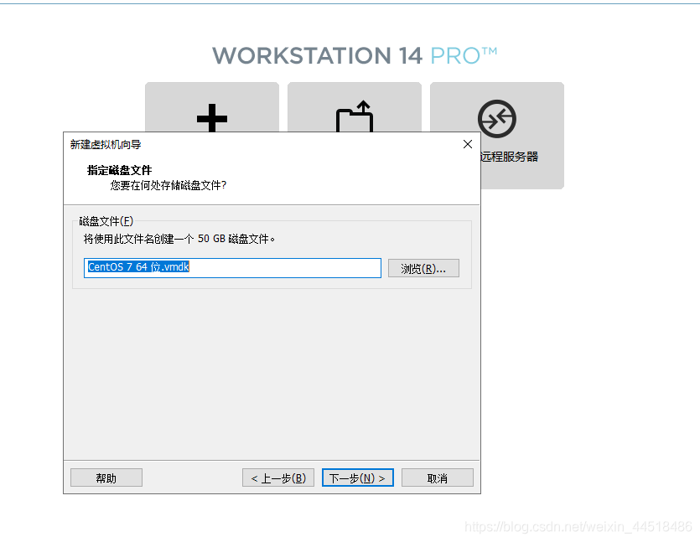Image resolution: width=700 pixels, height=542 pixels.
Task: Close the 新建虚拟机向导 dialog
Action: click(468, 144)
